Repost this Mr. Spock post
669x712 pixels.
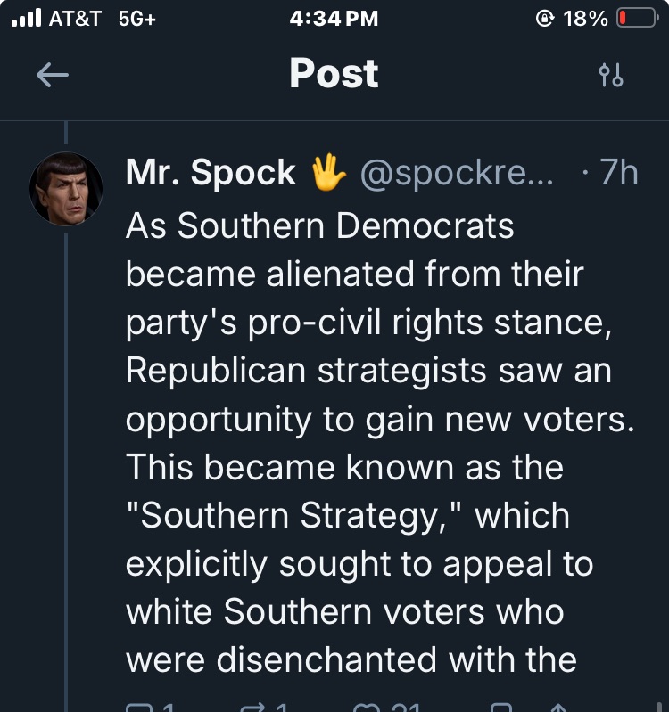(x=254, y=708)
